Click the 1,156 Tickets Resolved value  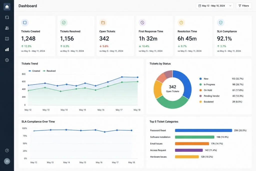tap(67, 39)
